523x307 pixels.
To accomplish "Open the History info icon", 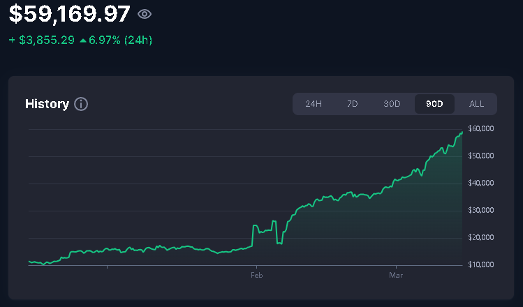I will tap(81, 104).
